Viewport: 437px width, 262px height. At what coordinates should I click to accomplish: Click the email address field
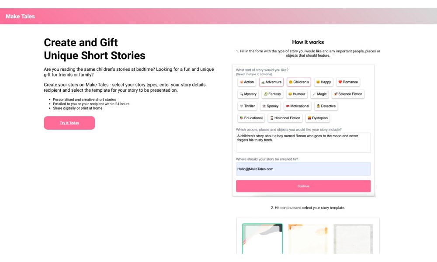click(x=303, y=169)
